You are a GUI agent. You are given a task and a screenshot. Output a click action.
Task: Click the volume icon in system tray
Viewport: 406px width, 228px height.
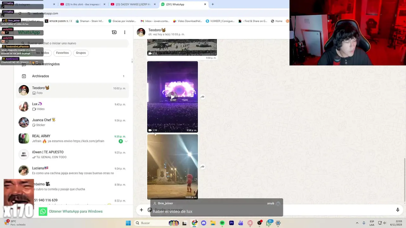click(x=385, y=223)
